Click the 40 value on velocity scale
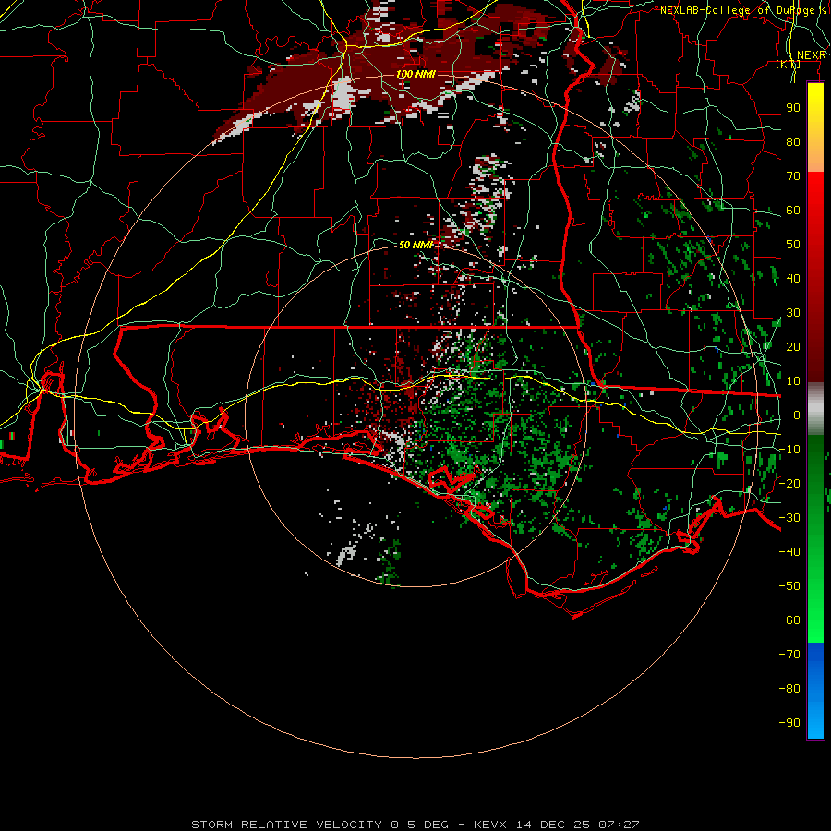 pyautogui.click(x=793, y=279)
